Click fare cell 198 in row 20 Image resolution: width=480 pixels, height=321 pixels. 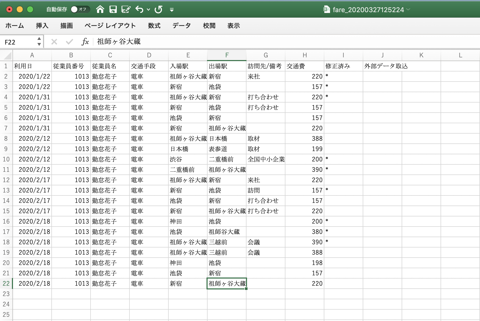(x=305, y=263)
